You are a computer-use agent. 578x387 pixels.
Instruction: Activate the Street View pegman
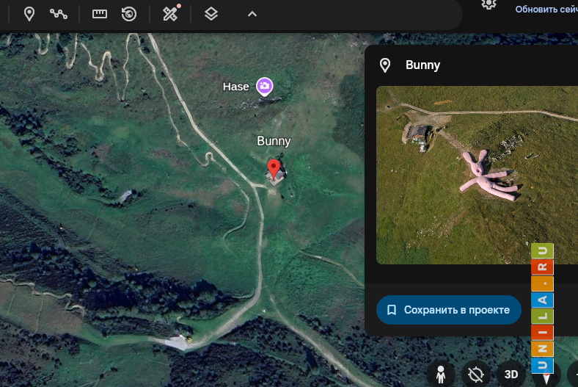tap(440, 375)
